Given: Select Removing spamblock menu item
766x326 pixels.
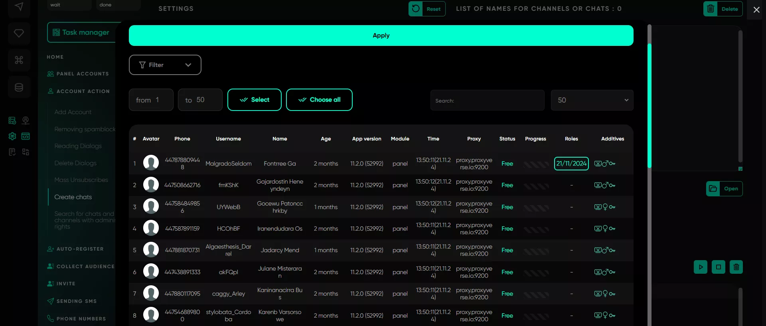Looking at the screenshot, I should click(85, 129).
